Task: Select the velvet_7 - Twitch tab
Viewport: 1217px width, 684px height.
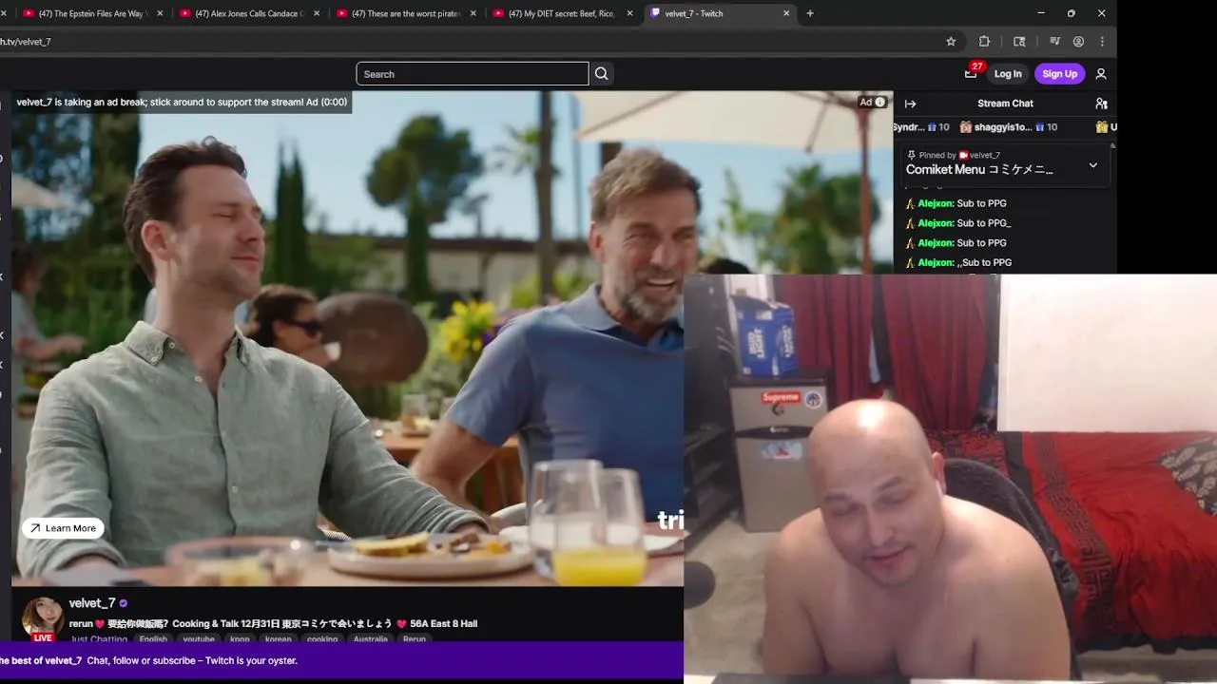Action: pyautogui.click(x=719, y=13)
